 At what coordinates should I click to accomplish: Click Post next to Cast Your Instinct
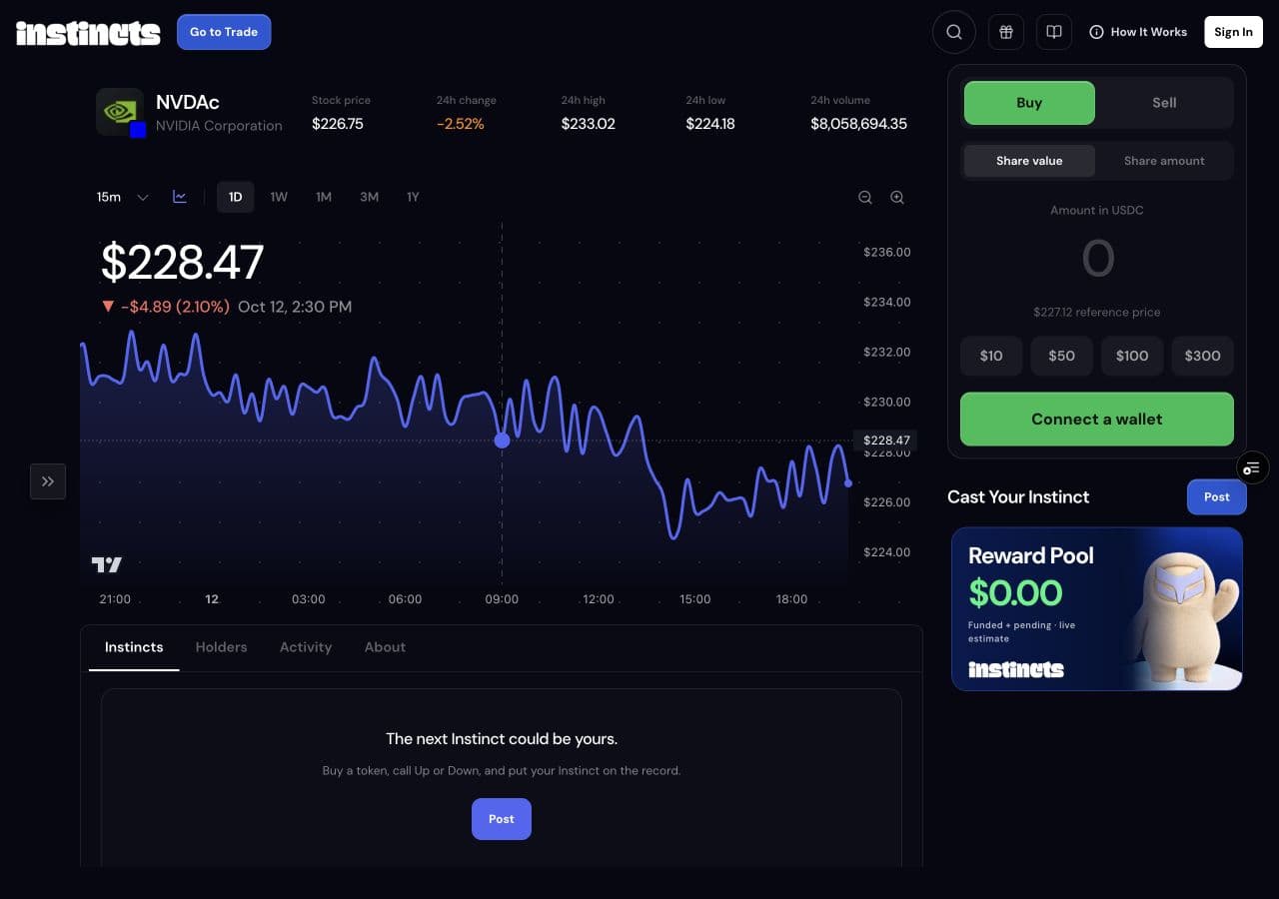pyautogui.click(x=1217, y=497)
